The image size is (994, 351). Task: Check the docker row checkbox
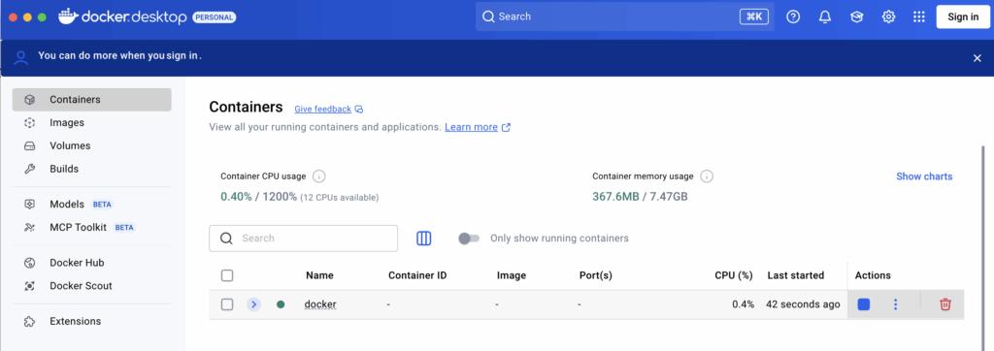pos(227,304)
